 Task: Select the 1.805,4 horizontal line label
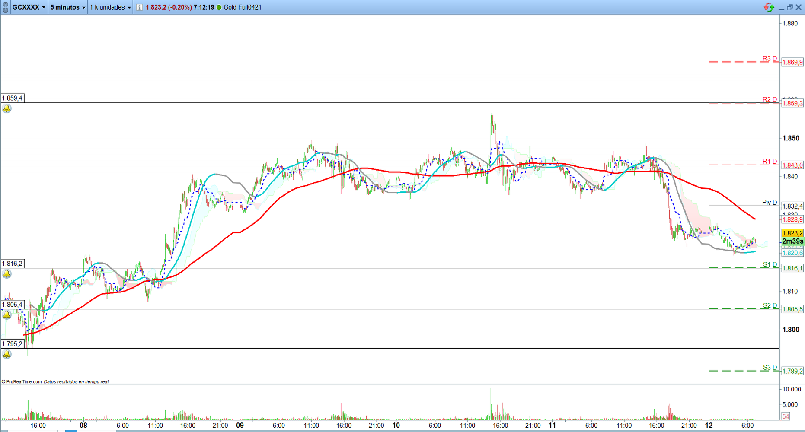[x=12, y=305]
